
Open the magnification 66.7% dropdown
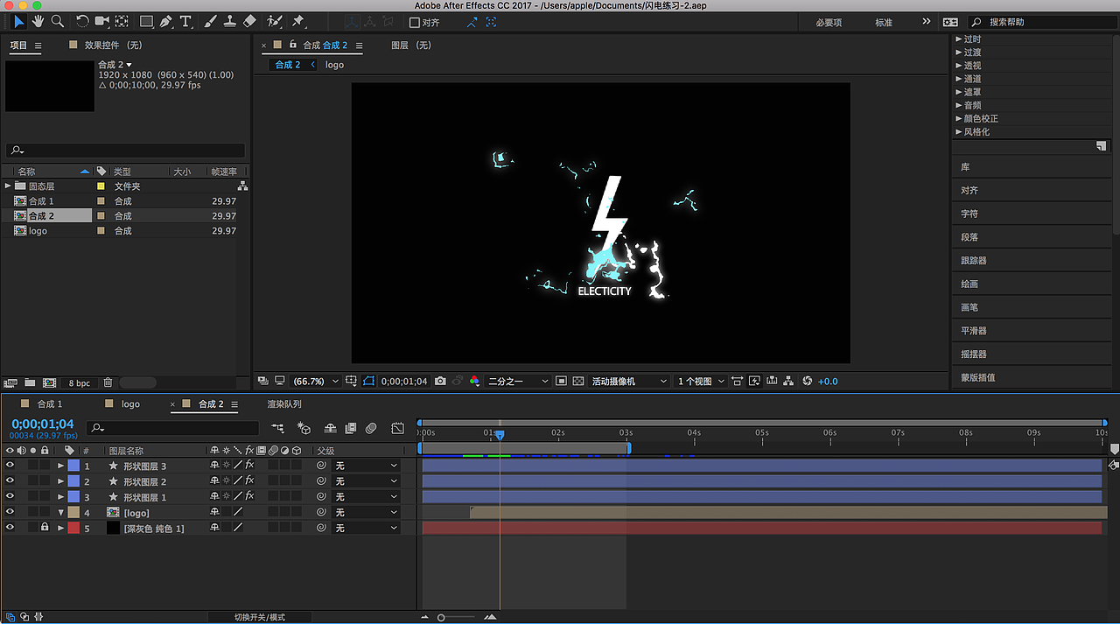click(x=316, y=381)
